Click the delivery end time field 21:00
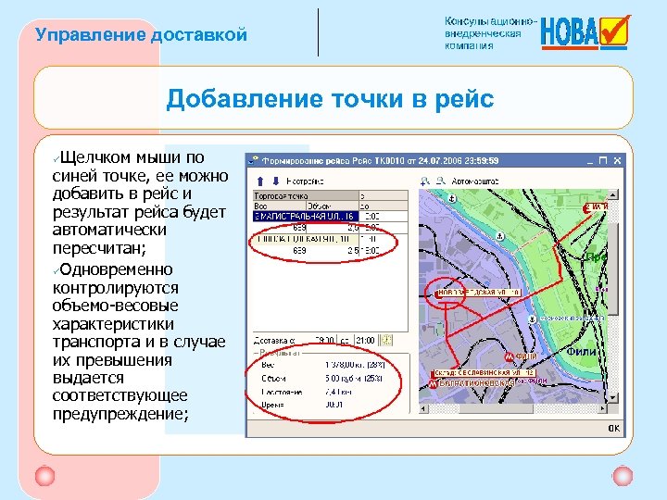Image resolution: width=667 pixels, height=500 pixels. coord(366,340)
